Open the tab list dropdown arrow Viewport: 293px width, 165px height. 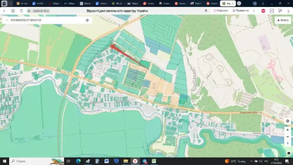[10, 3]
